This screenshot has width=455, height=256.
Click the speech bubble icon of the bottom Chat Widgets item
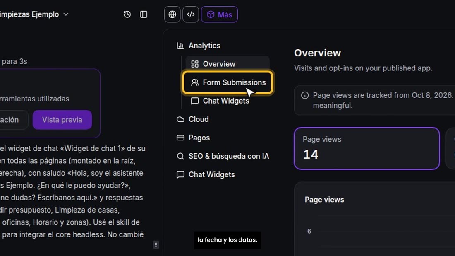click(x=180, y=175)
